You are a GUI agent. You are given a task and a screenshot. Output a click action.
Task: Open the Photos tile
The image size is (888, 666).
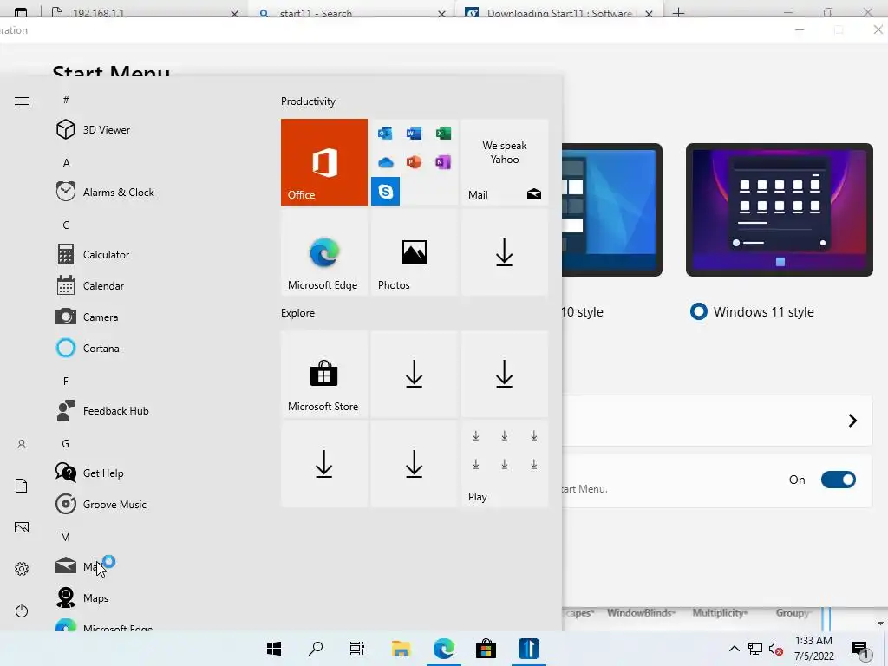pyautogui.click(x=414, y=252)
